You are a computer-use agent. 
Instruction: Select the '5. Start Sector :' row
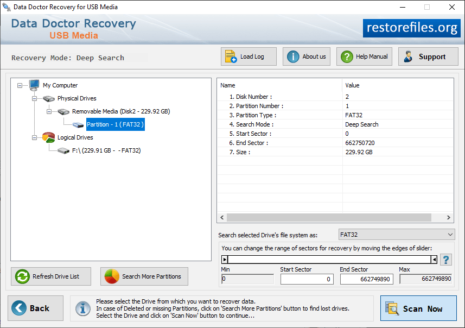(x=335, y=134)
